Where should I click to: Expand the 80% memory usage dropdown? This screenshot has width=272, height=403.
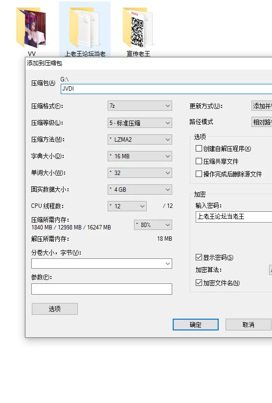(153, 225)
